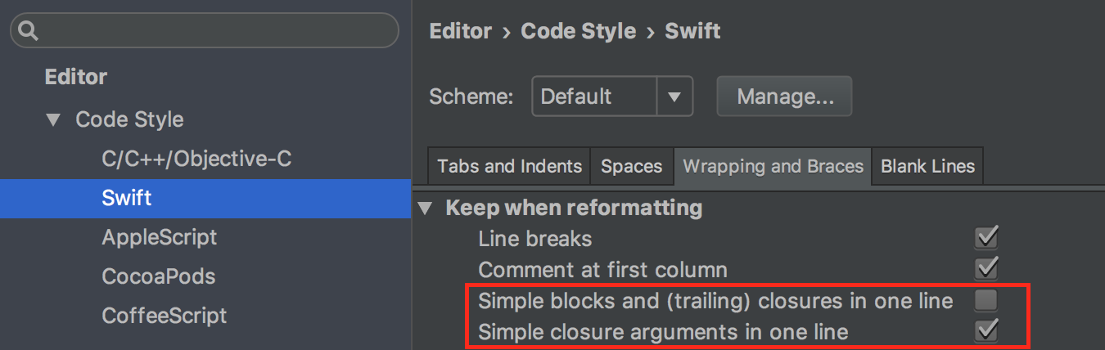Collapse the Keep when reformatting section
This screenshot has width=1105, height=350.
pos(424,208)
